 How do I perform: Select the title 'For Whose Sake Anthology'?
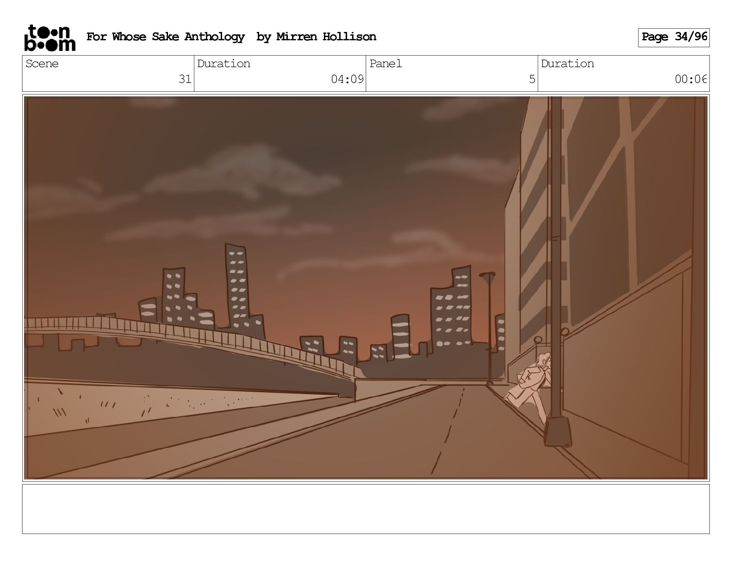click(x=165, y=37)
